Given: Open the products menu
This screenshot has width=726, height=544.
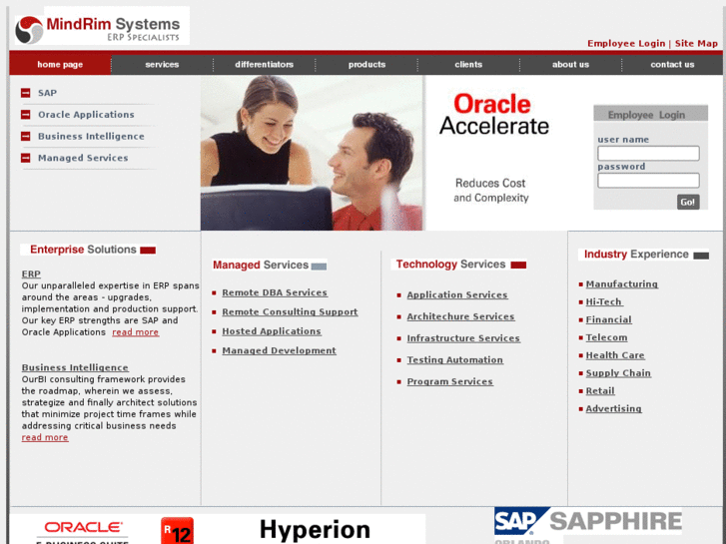Looking at the screenshot, I should (366, 64).
